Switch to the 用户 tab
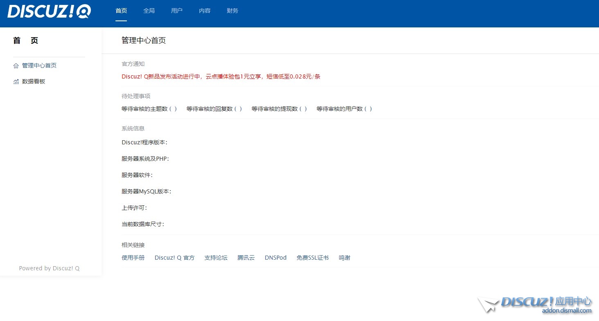The width and height of the screenshot is (599, 321). pyautogui.click(x=176, y=11)
